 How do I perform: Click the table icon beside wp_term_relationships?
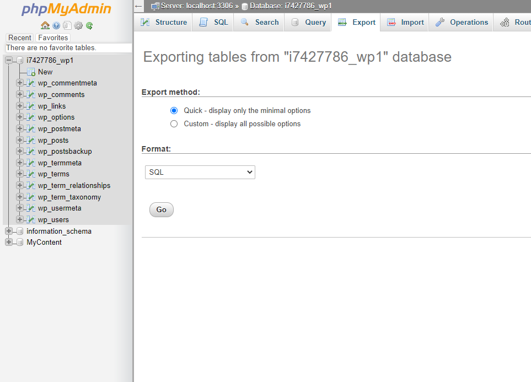pos(31,186)
